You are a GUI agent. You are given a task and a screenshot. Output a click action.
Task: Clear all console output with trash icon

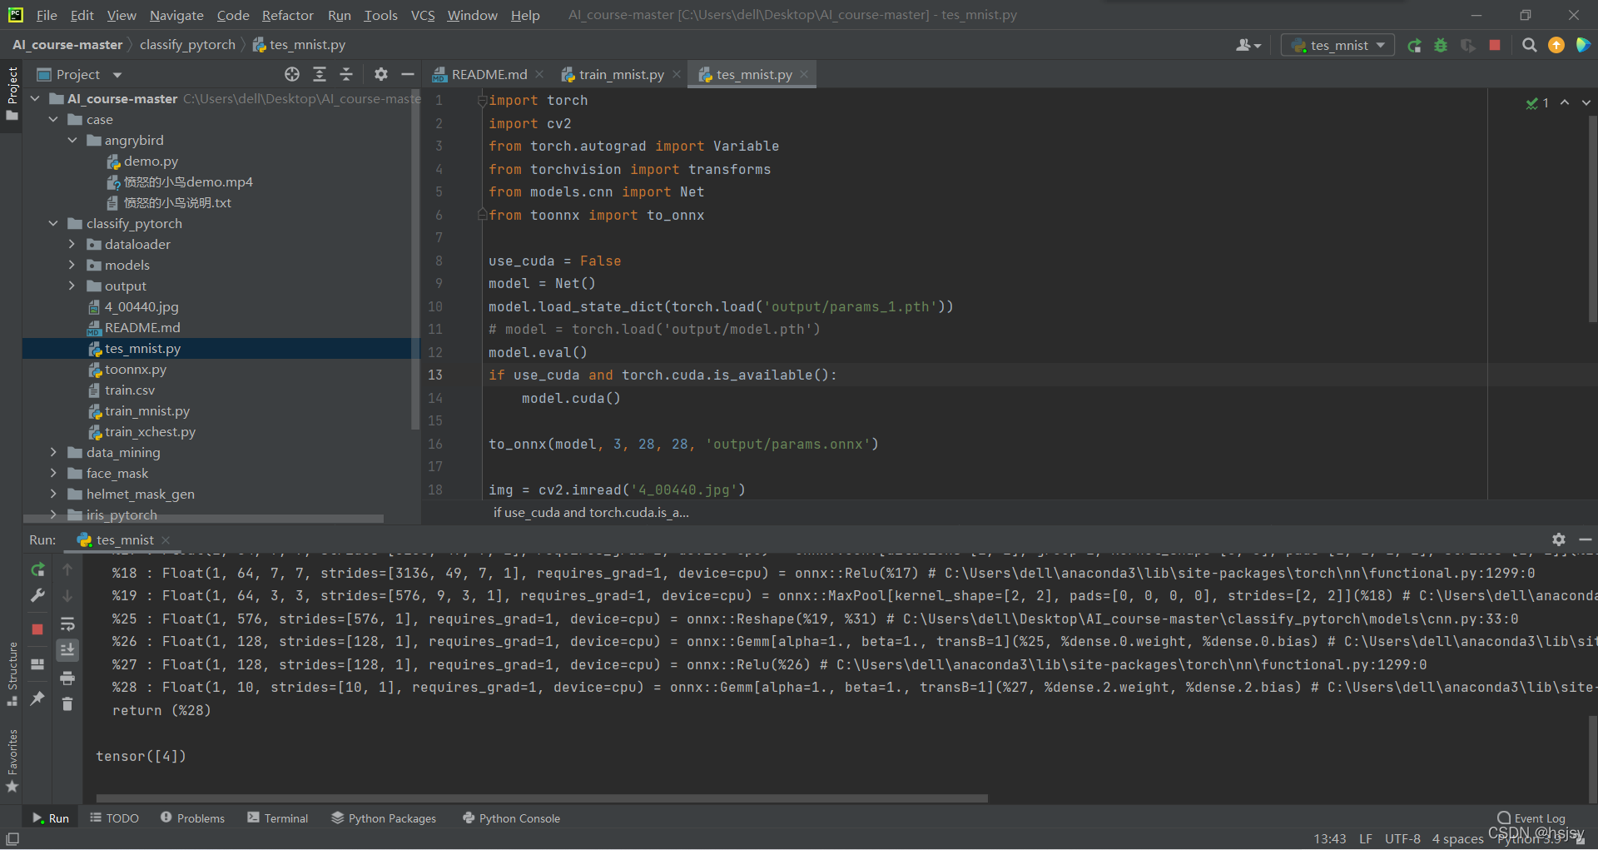pos(67,704)
